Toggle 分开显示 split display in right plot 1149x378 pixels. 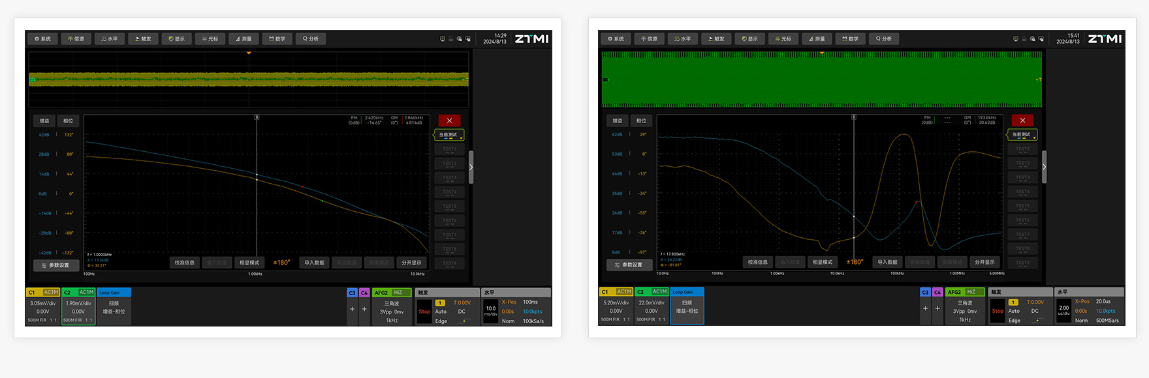(x=984, y=262)
